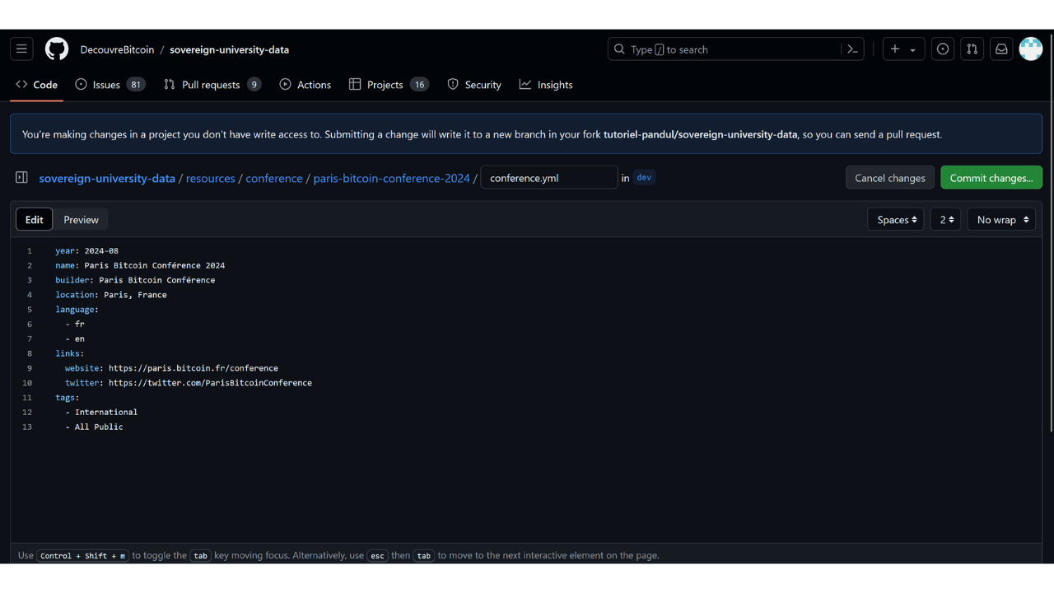
Task: Click the 'location: Paris, France' line
Action: click(111, 295)
